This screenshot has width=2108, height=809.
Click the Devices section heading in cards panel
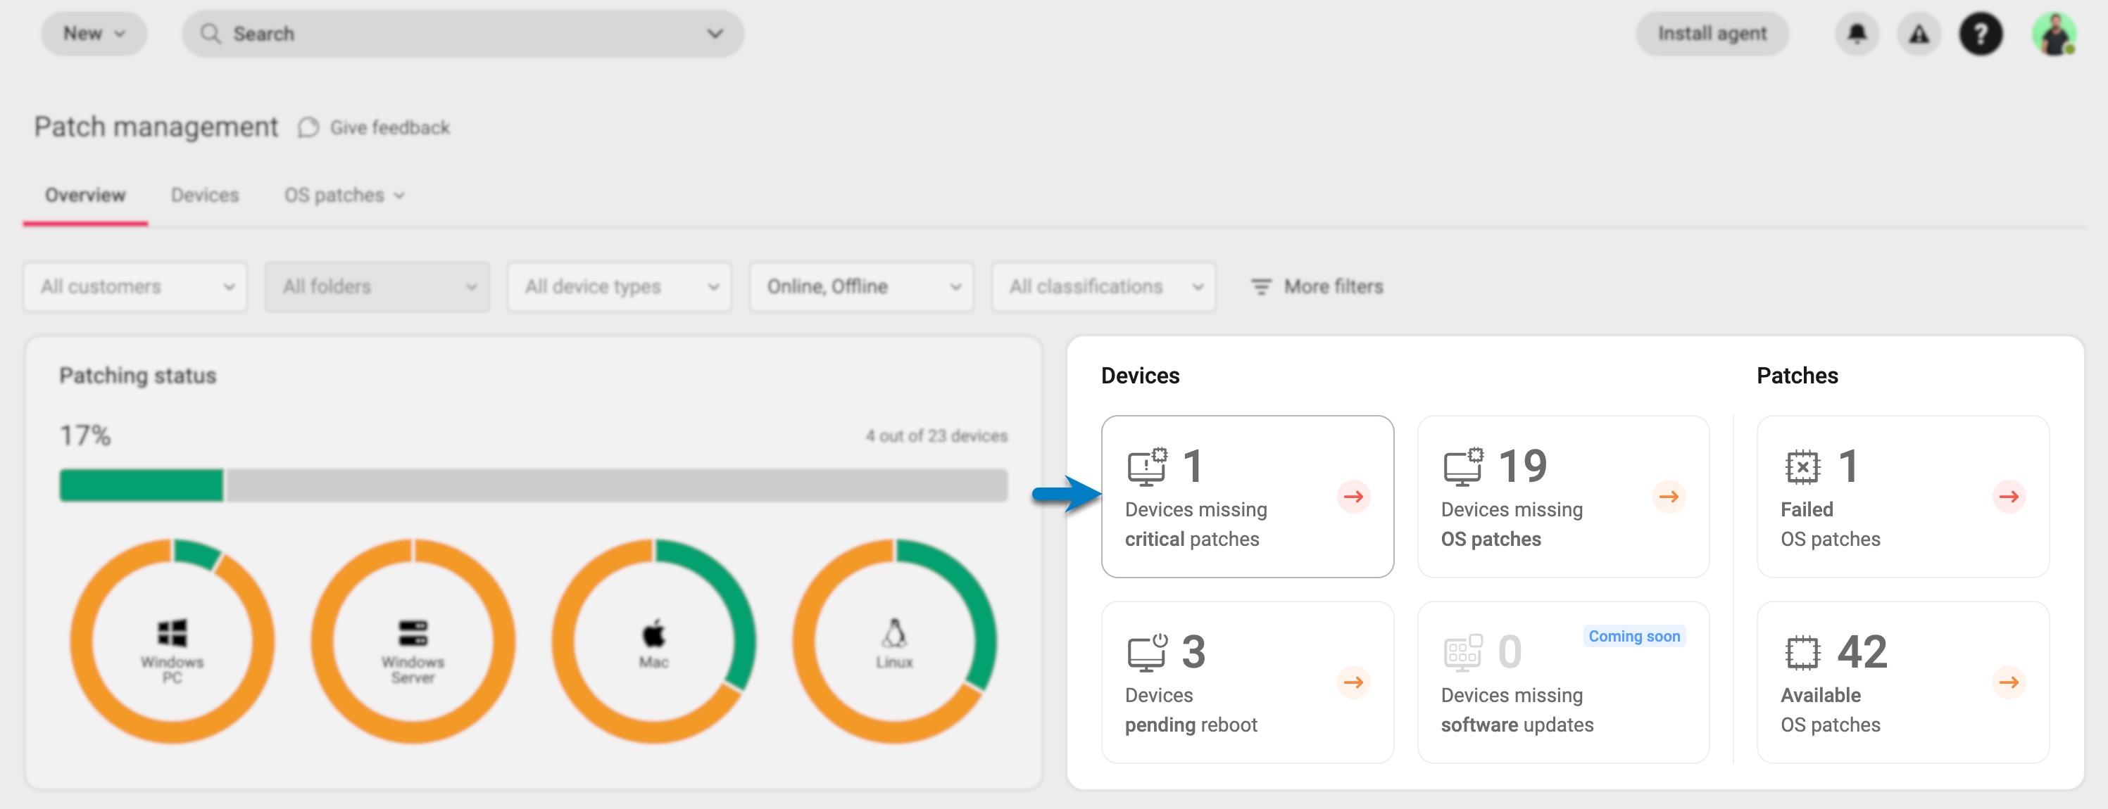point(1140,376)
